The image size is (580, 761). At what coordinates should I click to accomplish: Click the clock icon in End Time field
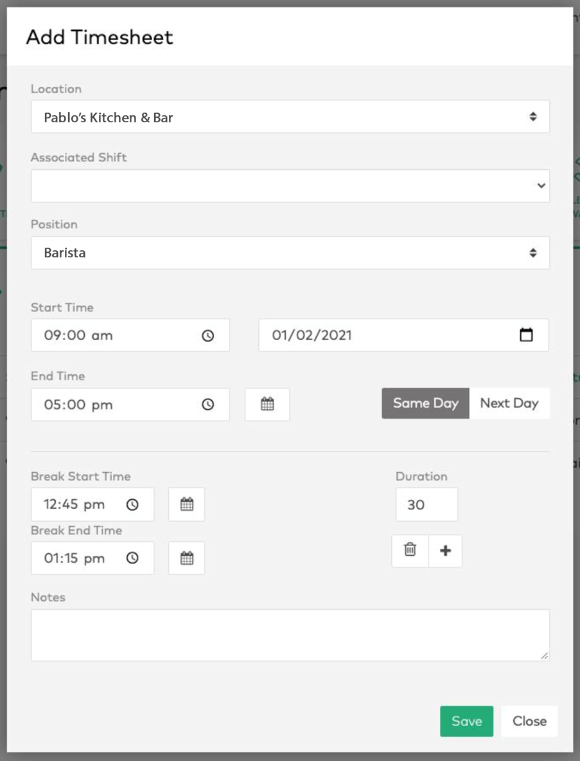[x=208, y=404]
